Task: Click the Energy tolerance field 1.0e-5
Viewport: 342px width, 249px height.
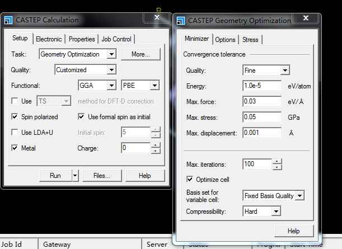Action: pyautogui.click(x=262, y=86)
